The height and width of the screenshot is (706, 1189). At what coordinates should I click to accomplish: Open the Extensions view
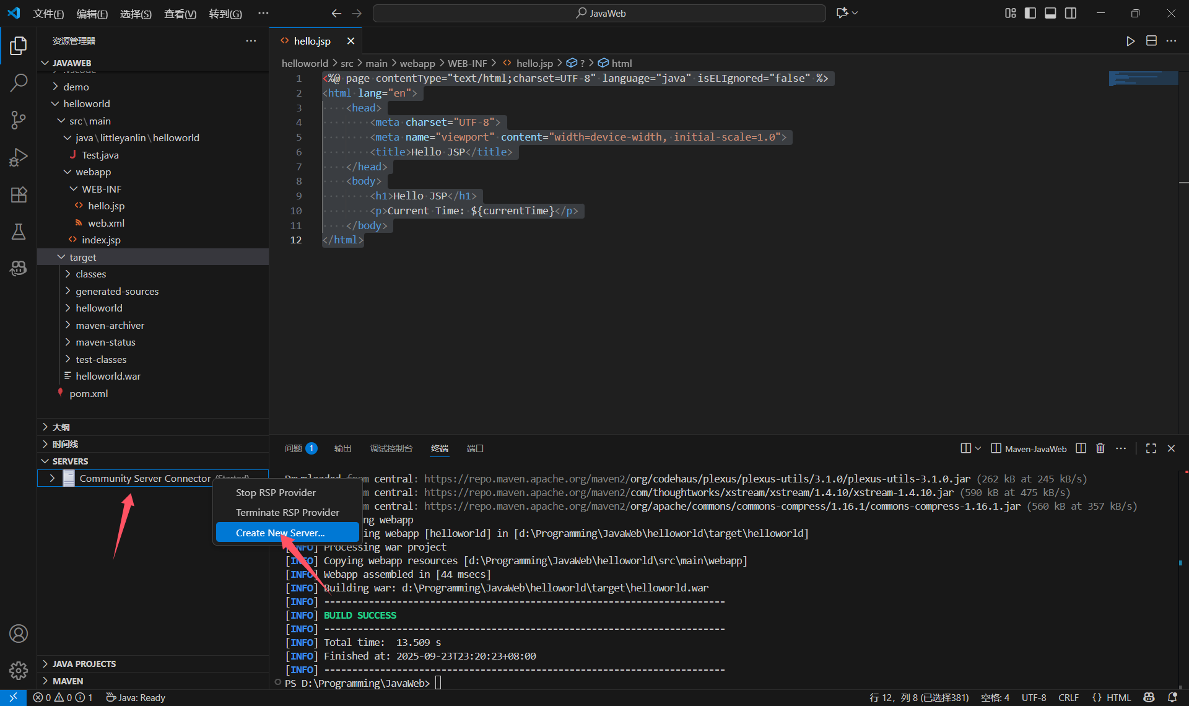(19, 194)
